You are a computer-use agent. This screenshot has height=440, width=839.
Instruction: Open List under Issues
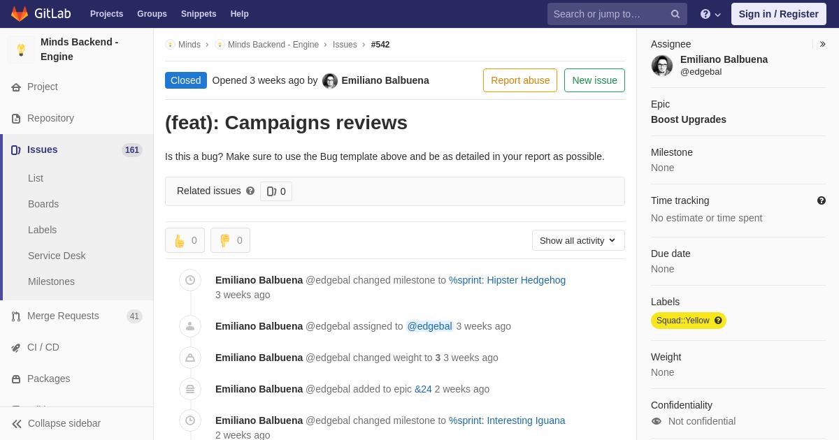point(36,178)
